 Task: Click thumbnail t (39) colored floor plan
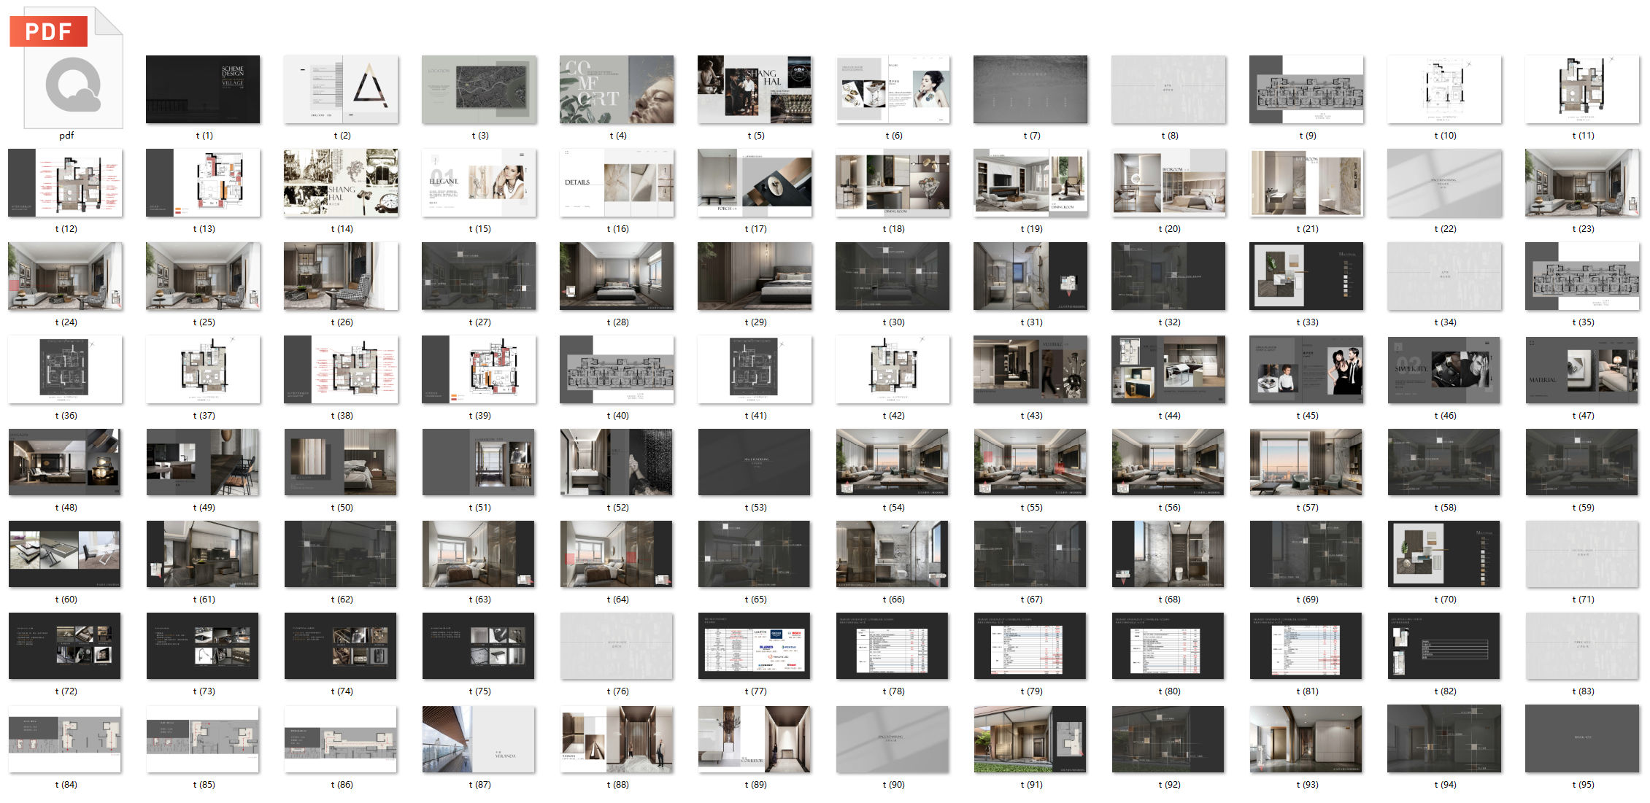pos(479,369)
